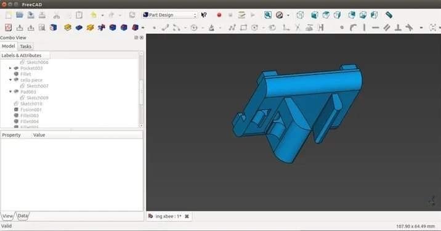441x231 pixels.
Task: Apply the parallel constraint
Action: point(387,28)
